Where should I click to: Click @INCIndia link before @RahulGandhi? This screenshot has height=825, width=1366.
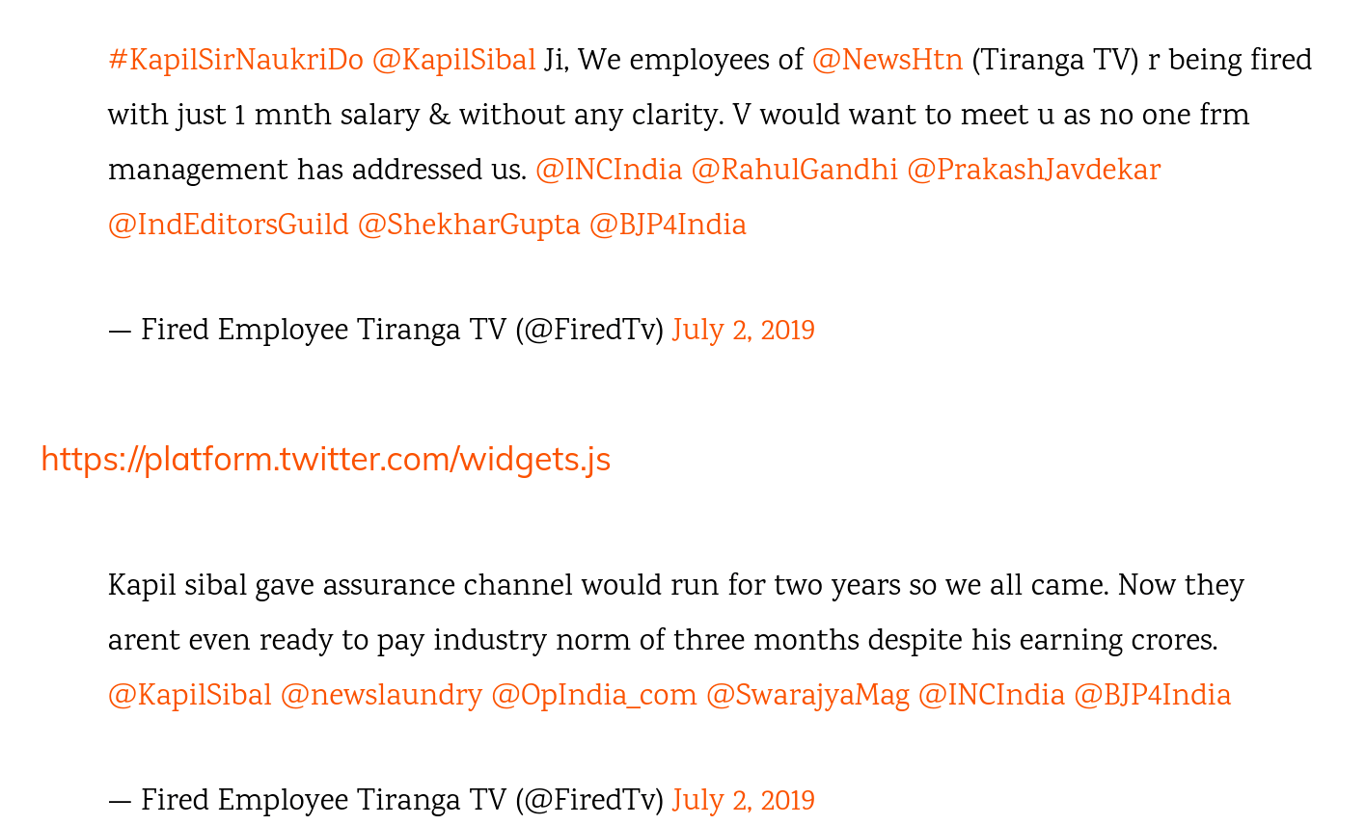point(609,171)
